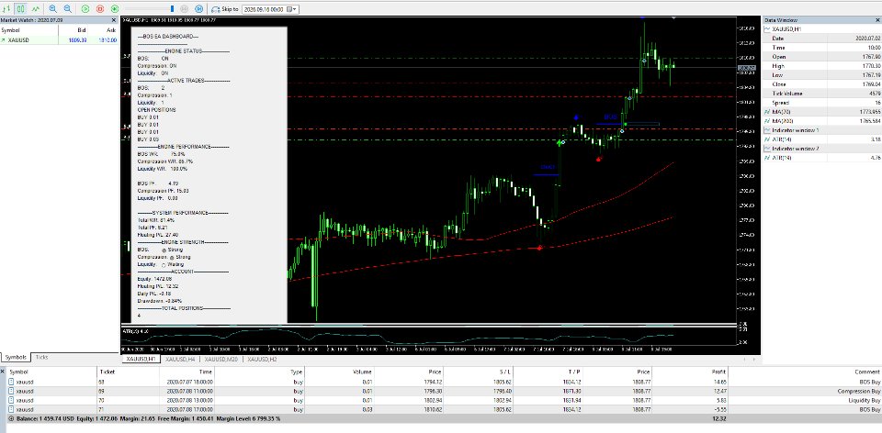This screenshot has width=882, height=433.
Task: Sort trades by T / P column header
Action: point(573,372)
